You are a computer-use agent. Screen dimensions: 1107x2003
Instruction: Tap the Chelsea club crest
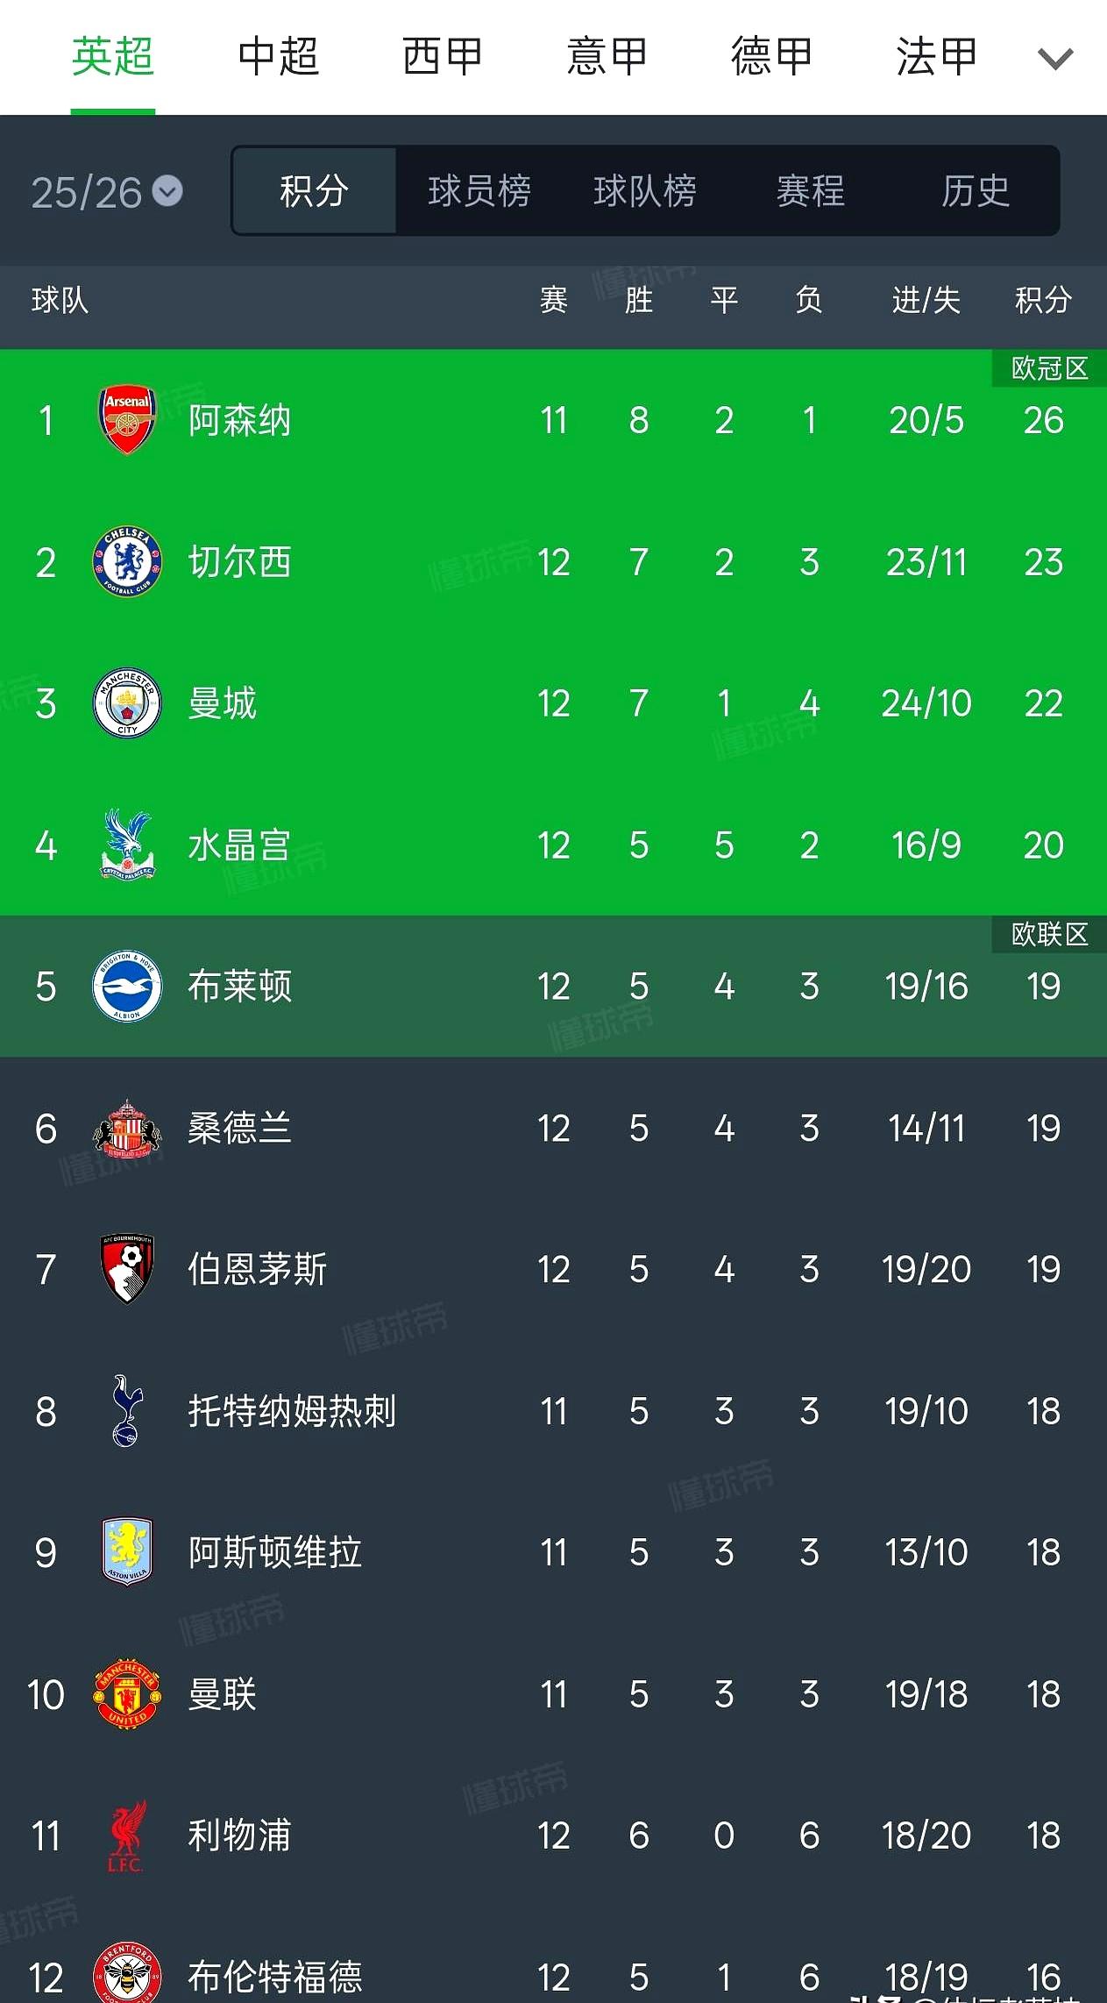point(127,561)
